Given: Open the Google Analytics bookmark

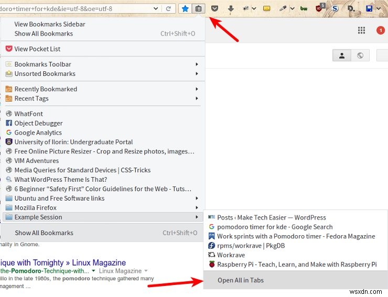Looking at the screenshot, I should (x=103, y=133).
